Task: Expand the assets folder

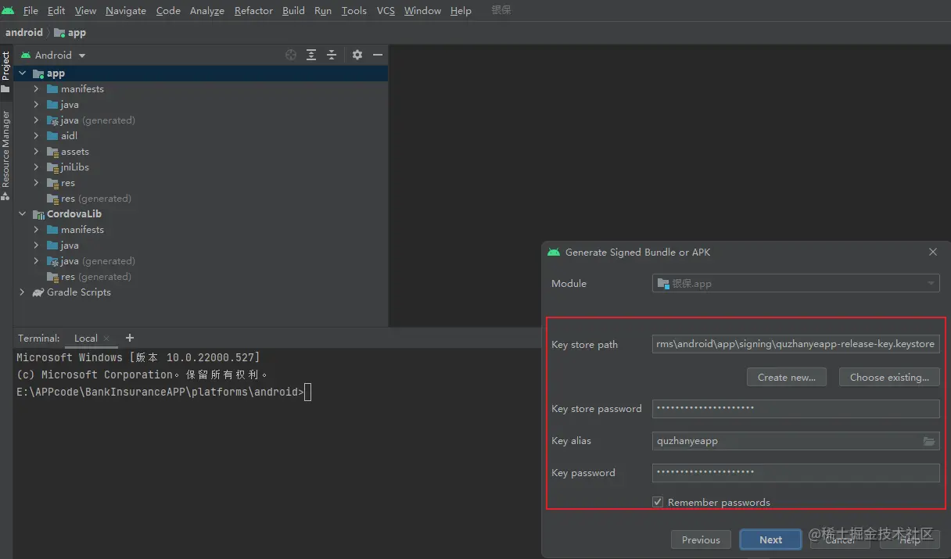Action: tap(36, 152)
